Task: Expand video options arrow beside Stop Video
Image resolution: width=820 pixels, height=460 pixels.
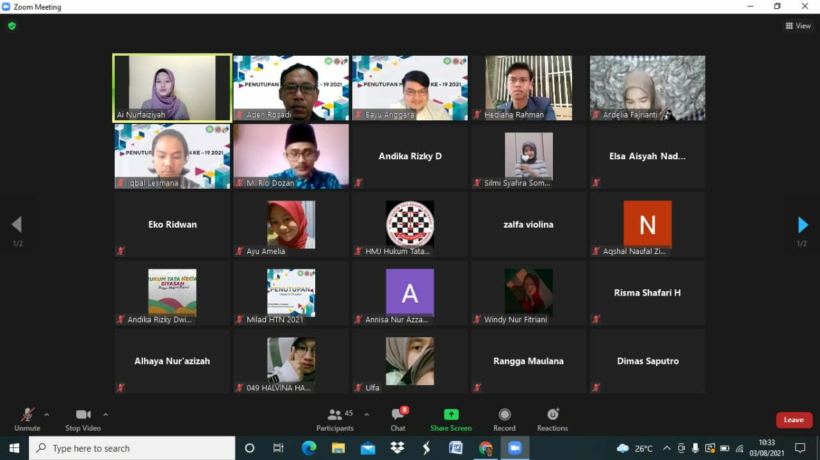Action: tap(106, 415)
